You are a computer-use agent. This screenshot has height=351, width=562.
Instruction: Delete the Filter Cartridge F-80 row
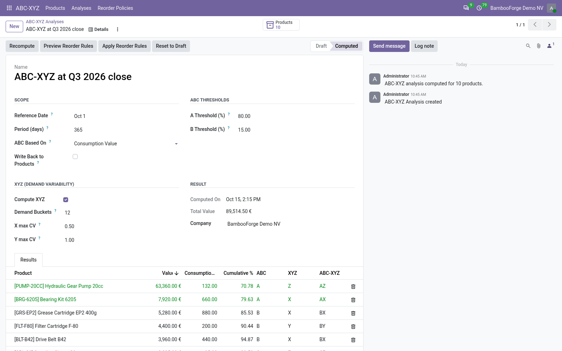coord(353,326)
